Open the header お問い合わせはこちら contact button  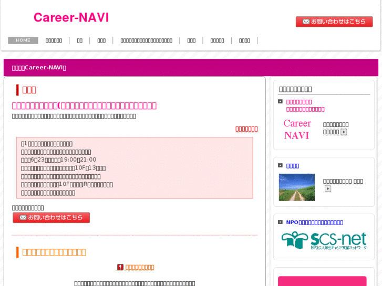(334, 22)
